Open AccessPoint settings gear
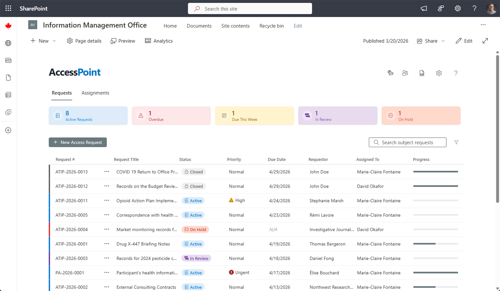The image size is (500, 291). (439, 73)
